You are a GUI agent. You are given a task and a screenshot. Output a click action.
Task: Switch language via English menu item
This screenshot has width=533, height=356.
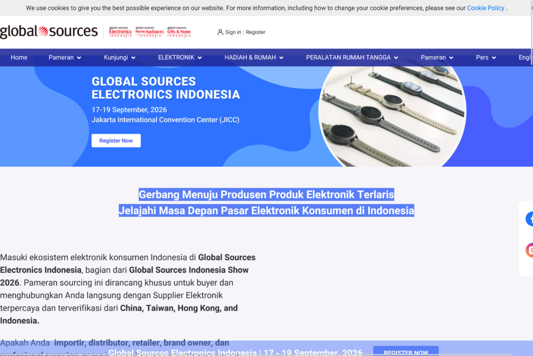[x=525, y=57]
